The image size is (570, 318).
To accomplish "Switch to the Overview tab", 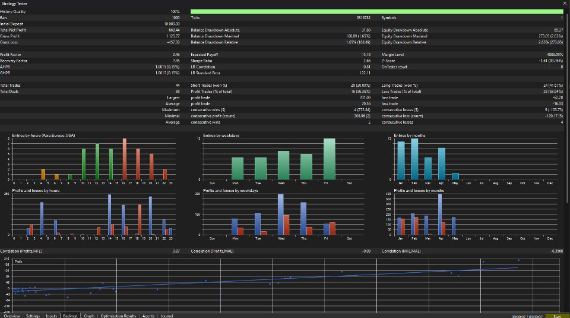I will click(x=11, y=316).
